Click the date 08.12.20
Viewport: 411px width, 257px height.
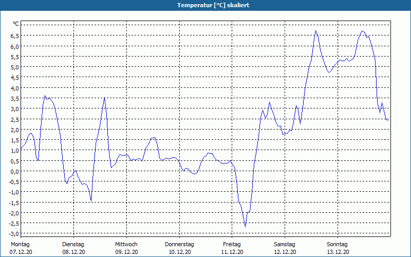(73, 252)
